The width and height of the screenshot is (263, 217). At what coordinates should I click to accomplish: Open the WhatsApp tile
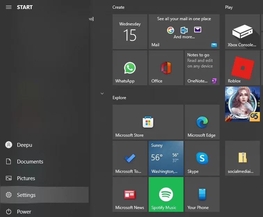[x=130, y=68]
